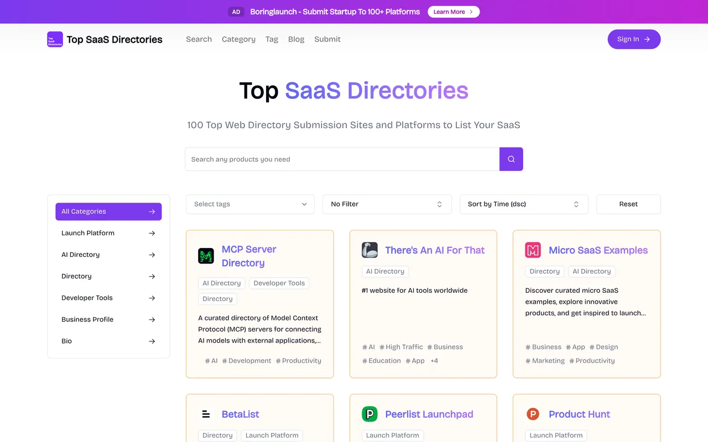Open the Directory sidebar category
The height and width of the screenshot is (442, 708).
click(108, 276)
